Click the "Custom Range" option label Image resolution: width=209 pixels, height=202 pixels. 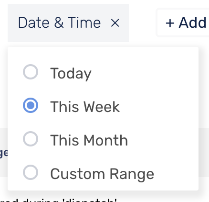tap(102, 174)
